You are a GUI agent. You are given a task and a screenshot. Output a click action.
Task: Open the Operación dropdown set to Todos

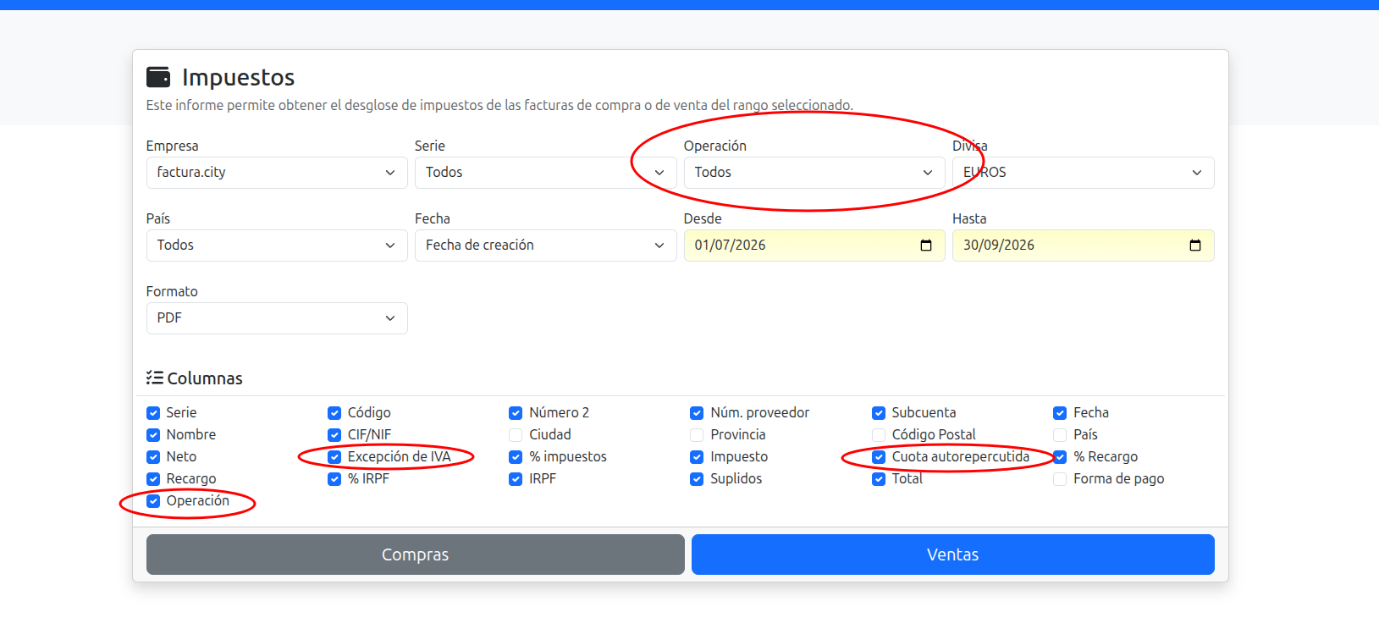click(x=814, y=173)
